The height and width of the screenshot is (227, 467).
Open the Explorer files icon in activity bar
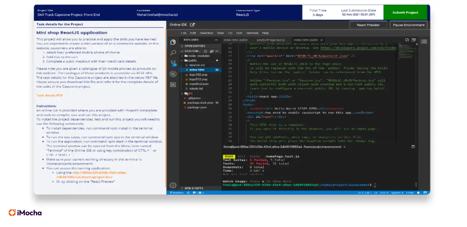173,42
